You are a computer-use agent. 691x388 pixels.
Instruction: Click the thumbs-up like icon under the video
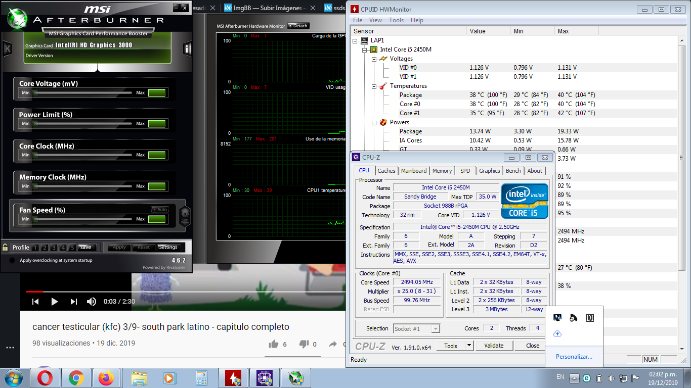[x=274, y=344]
